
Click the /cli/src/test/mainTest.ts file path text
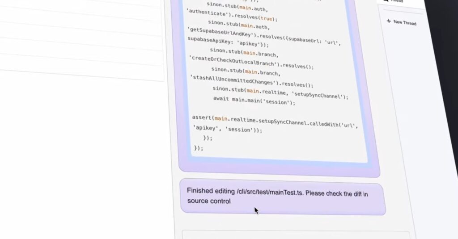coord(270,192)
